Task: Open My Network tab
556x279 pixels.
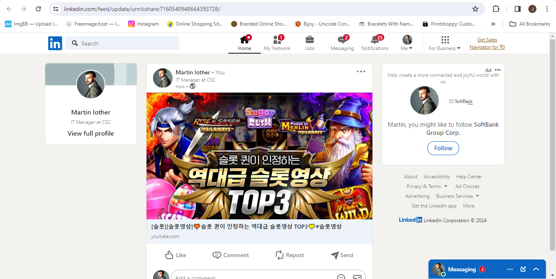Action: coord(277,43)
